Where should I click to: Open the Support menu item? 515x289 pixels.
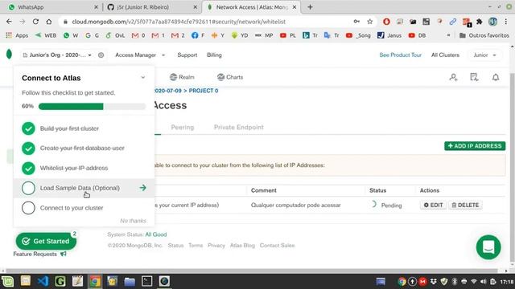(x=187, y=55)
